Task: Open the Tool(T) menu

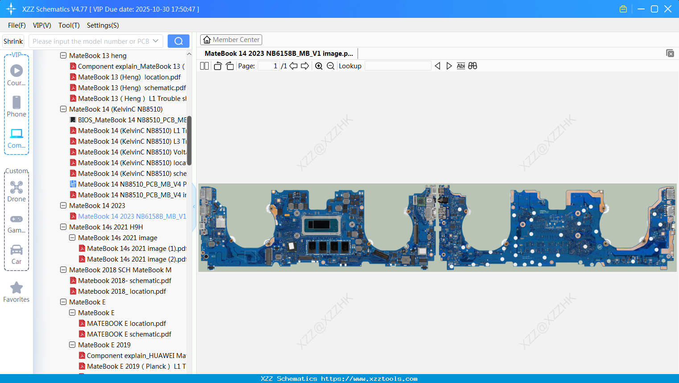Action: coord(69,25)
